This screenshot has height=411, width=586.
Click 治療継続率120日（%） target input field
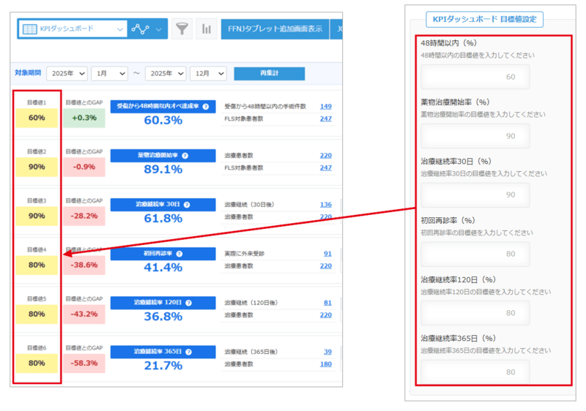(x=475, y=313)
